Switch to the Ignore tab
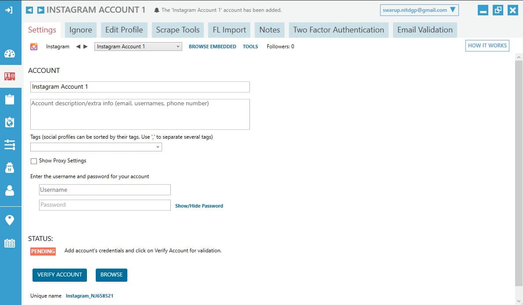 pos(81,30)
